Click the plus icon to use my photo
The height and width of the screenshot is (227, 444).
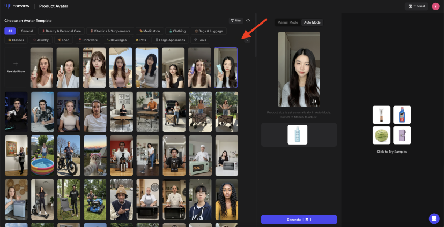tap(16, 64)
